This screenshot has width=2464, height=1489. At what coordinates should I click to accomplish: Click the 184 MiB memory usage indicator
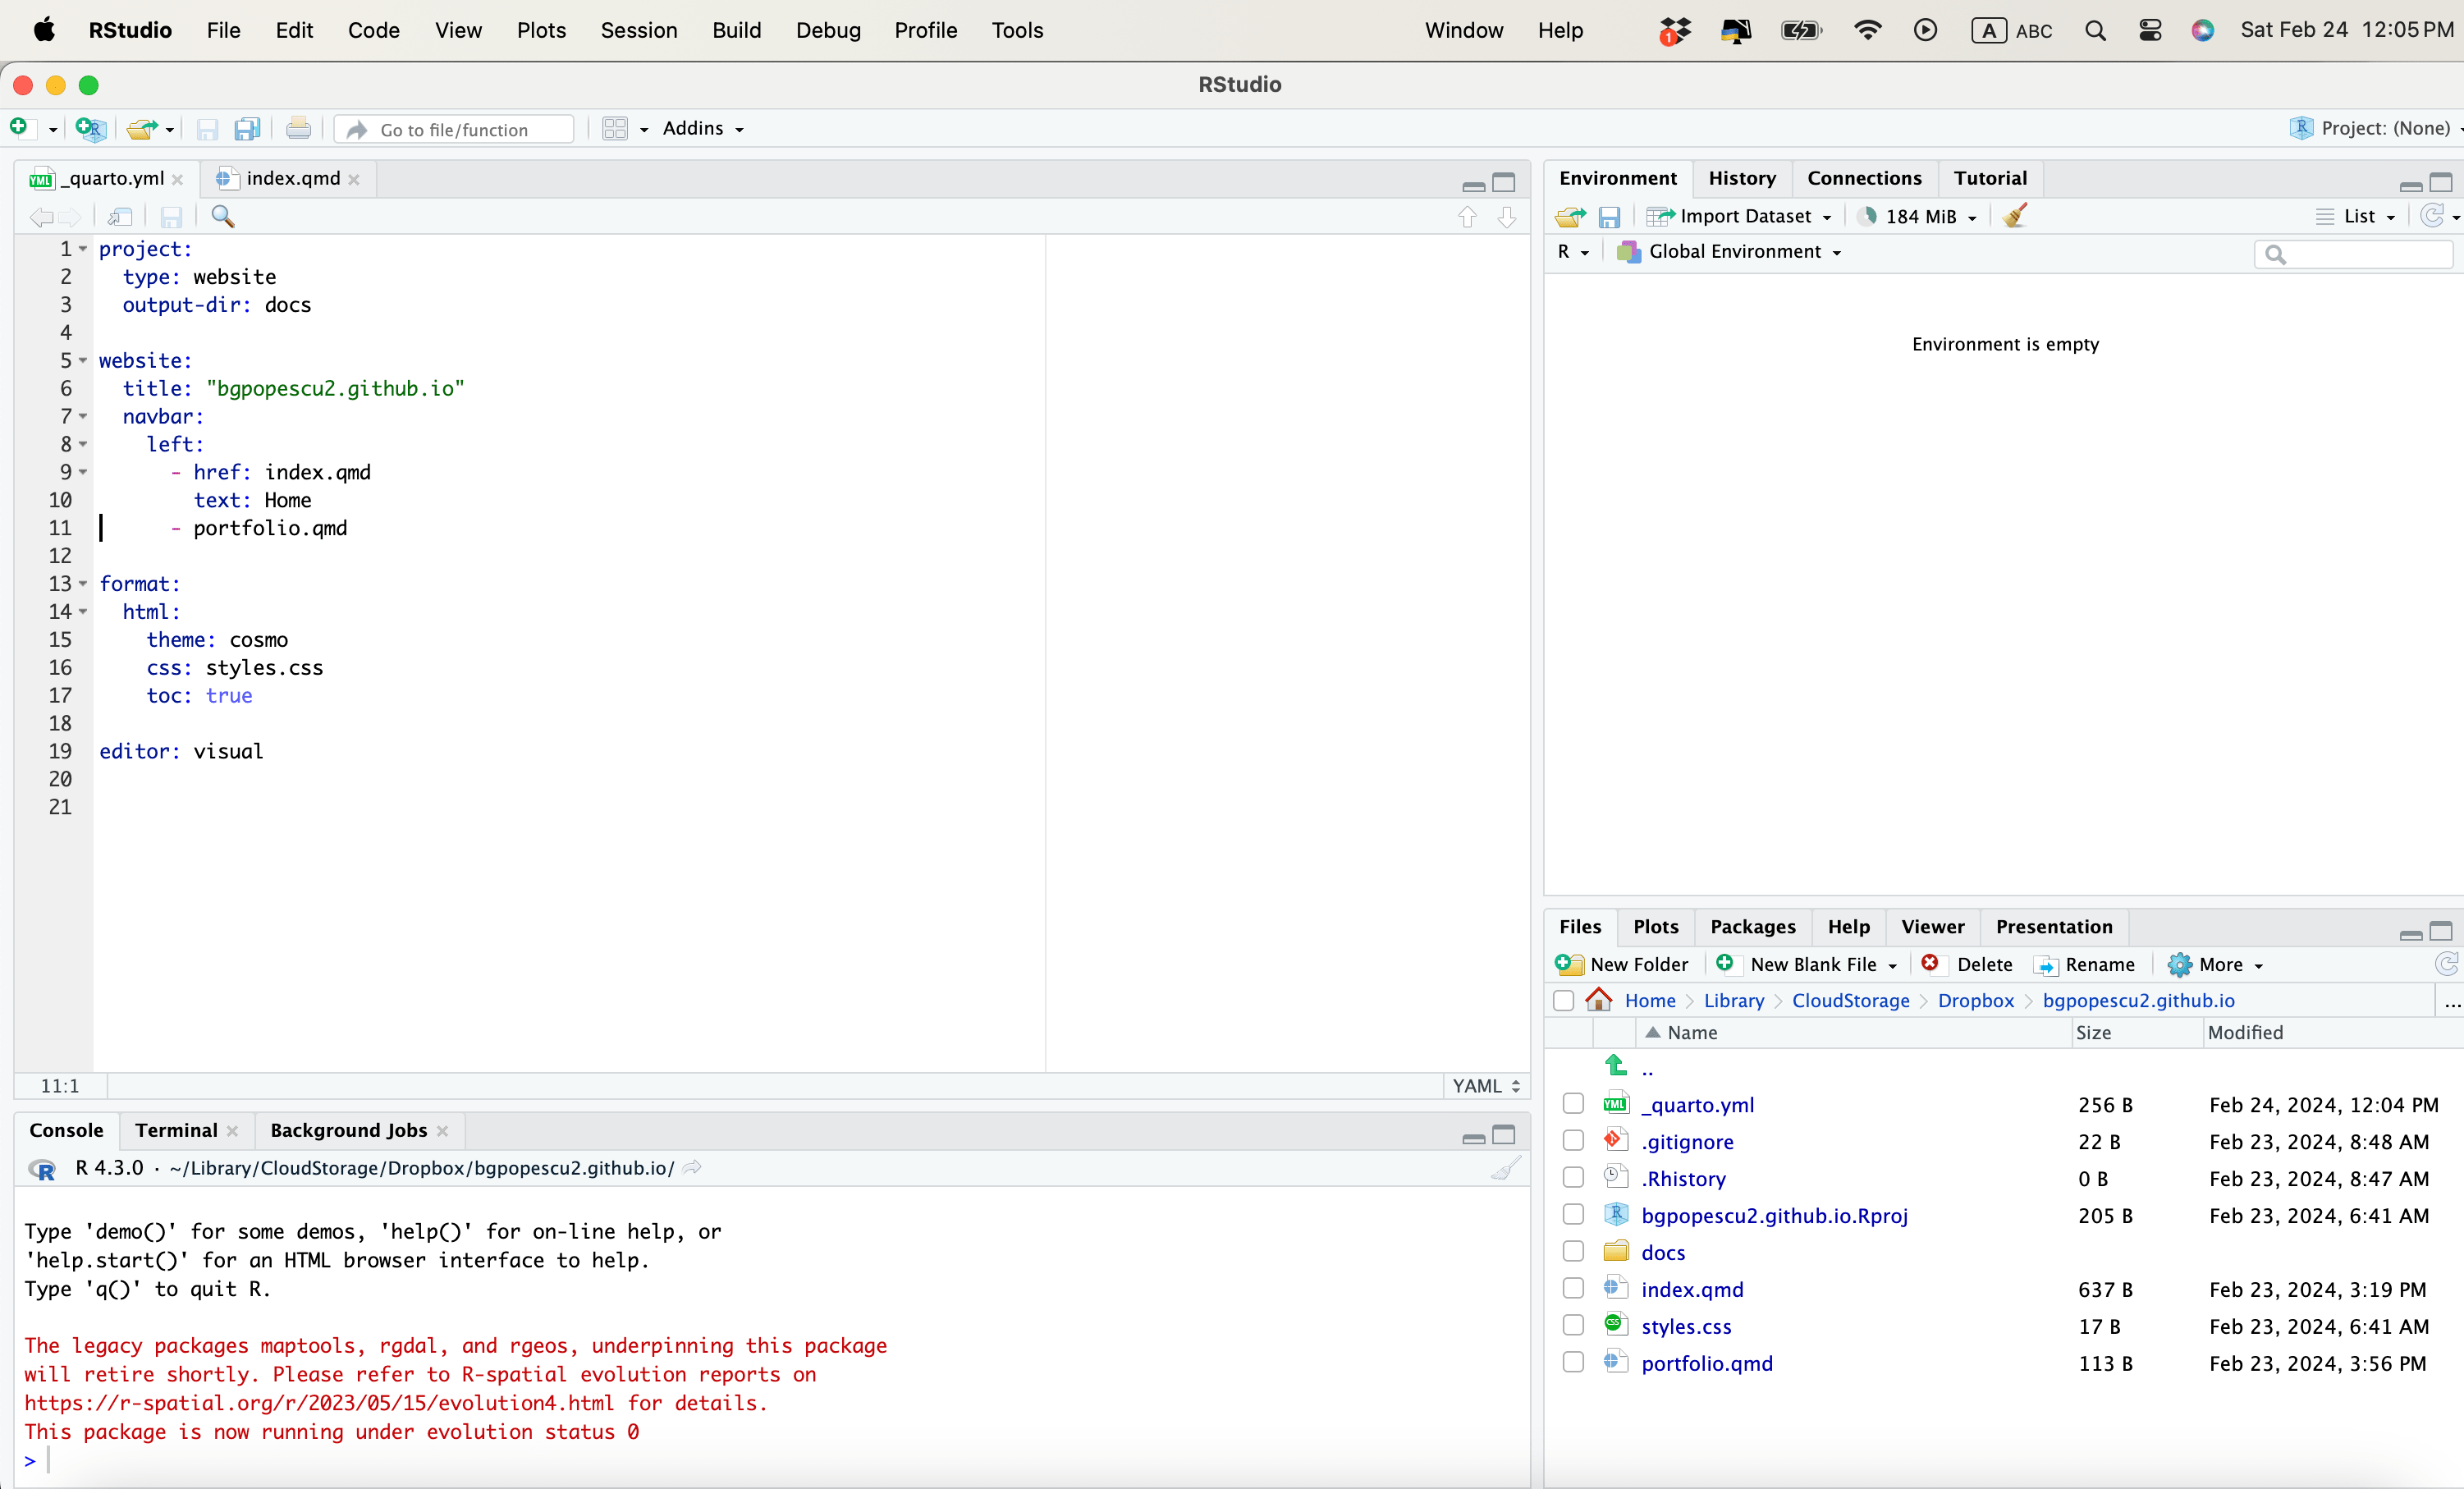[1918, 216]
